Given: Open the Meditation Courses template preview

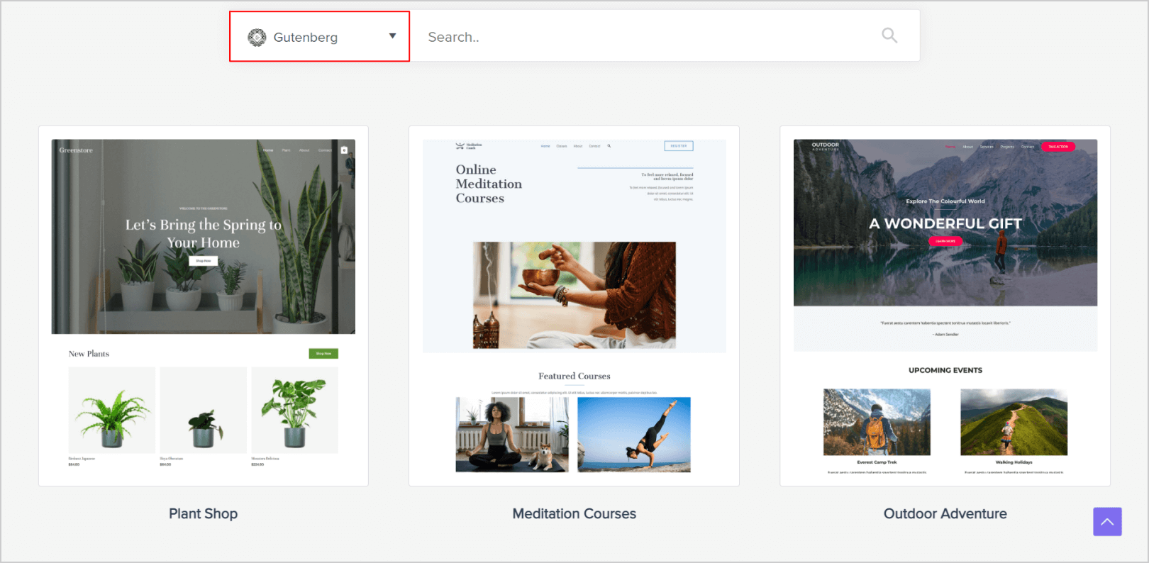Looking at the screenshot, I should 574,306.
